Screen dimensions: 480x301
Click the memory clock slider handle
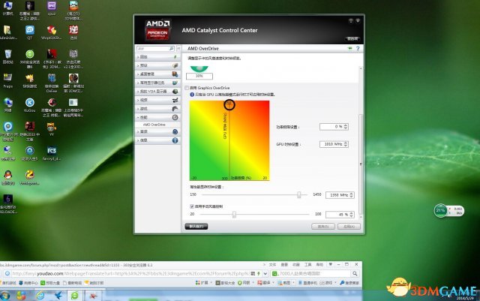pyautogui.click(x=299, y=194)
